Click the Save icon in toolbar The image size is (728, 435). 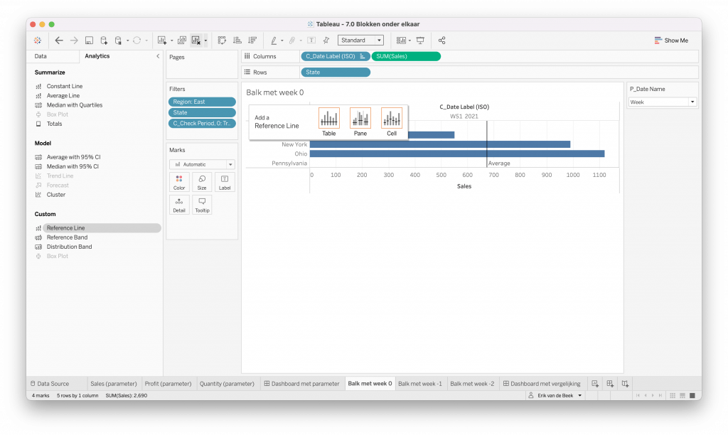[89, 41]
